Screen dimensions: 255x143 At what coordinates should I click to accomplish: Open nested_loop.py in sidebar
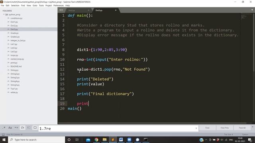[17, 59]
